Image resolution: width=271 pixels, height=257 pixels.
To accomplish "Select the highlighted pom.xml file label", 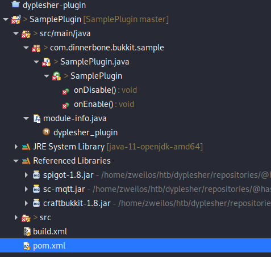I will pyautogui.click(x=49, y=246).
